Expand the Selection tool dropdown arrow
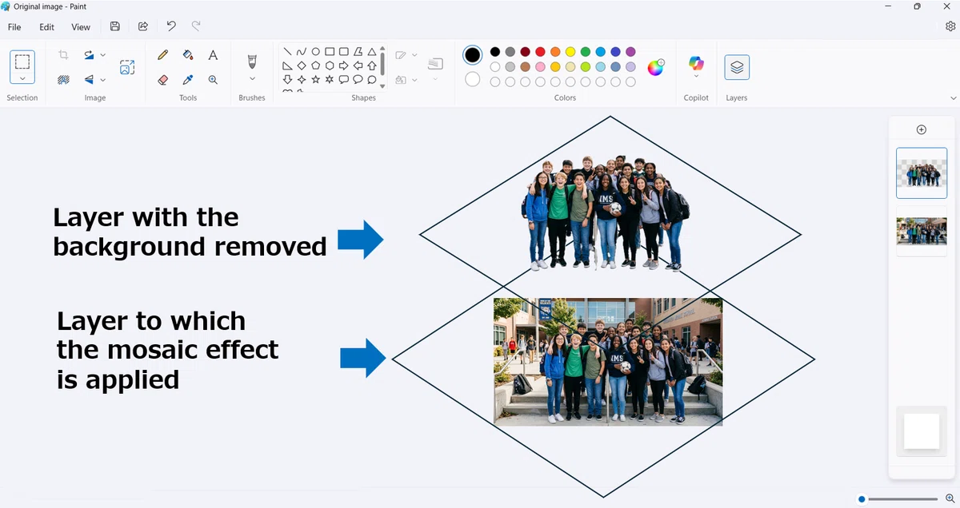Viewport: 960px width, 508px height. 22,78
